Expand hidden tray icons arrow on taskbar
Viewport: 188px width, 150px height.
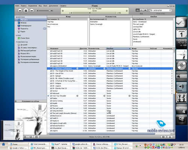pyautogui.click(x=140, y=145)
